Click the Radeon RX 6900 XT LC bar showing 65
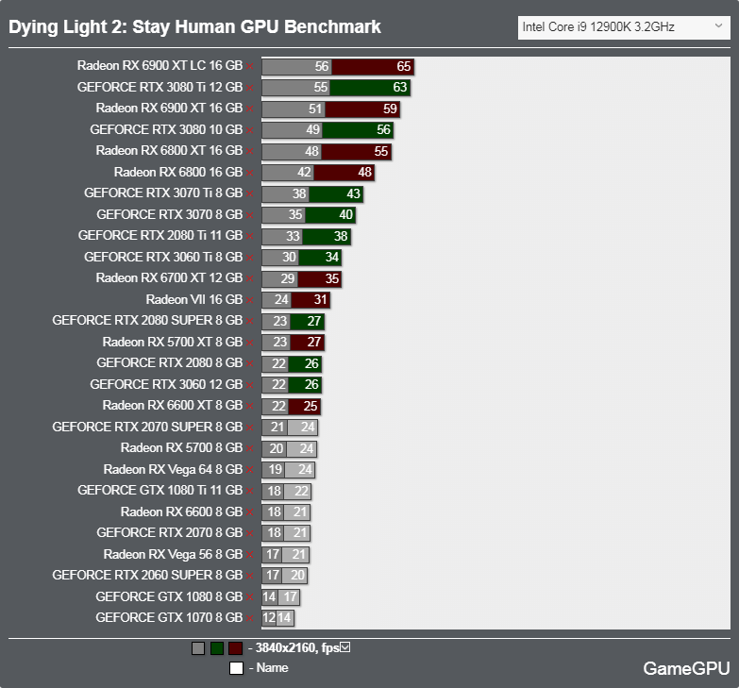This screenshot has height=688, width=739. coord(373,66)
